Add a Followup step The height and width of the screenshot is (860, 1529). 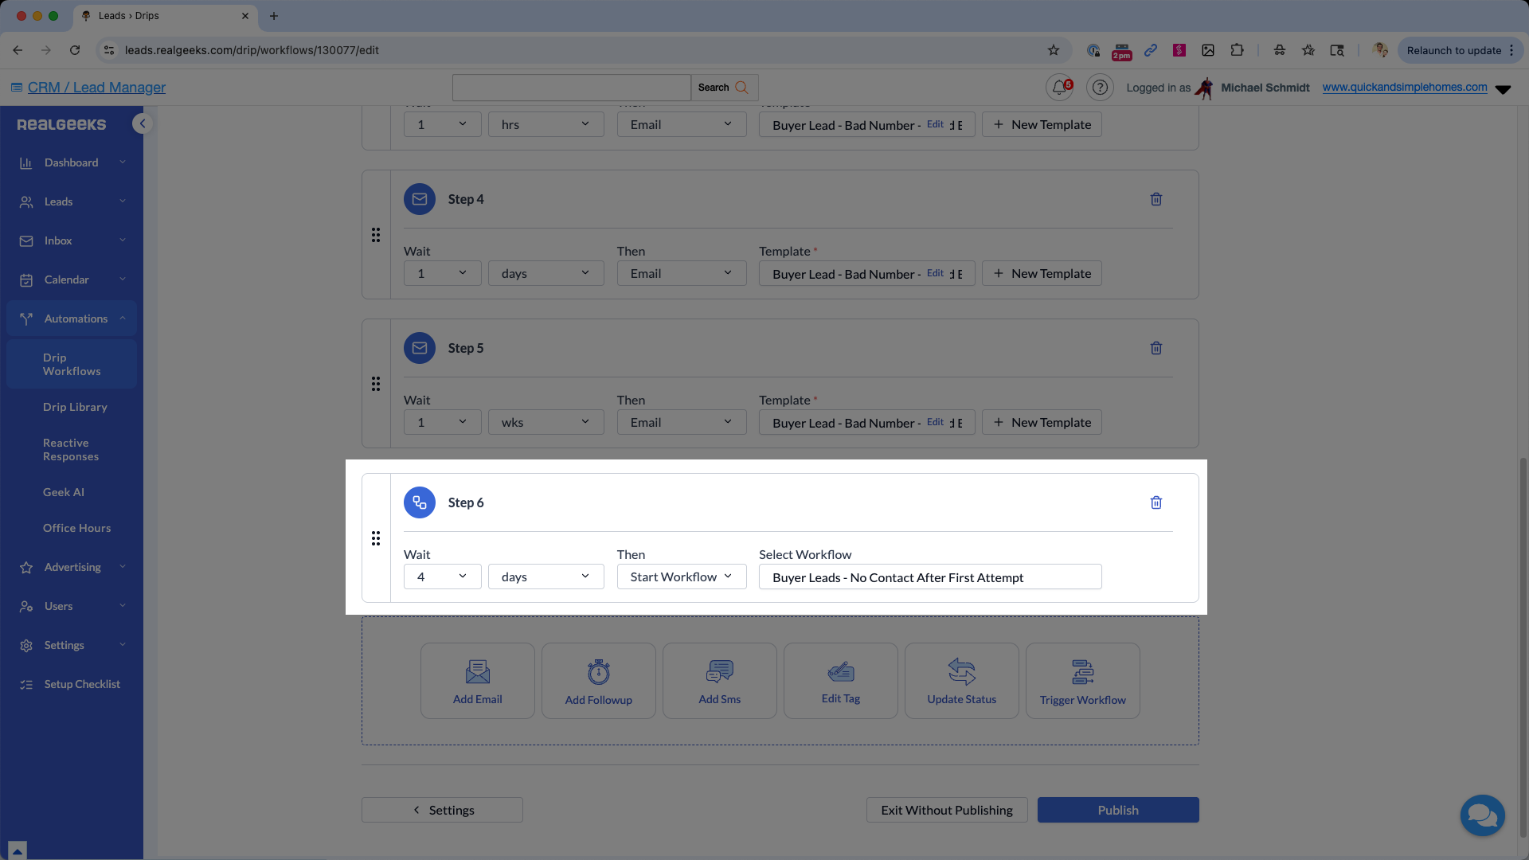click(599, 681)
